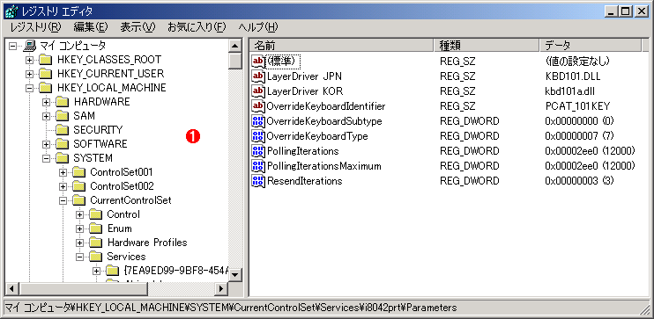Screen dimensions: 654x319
Task: Click the ControlSet002 folder icon
Action: (78, 186)
